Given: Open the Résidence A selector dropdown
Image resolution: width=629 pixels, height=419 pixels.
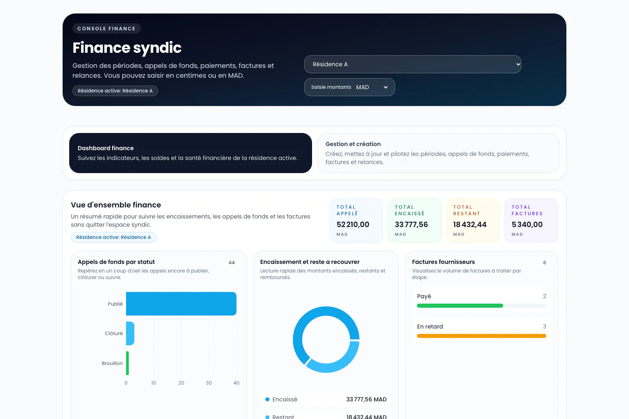Looking at the screenshot, I should coord(412,64).
